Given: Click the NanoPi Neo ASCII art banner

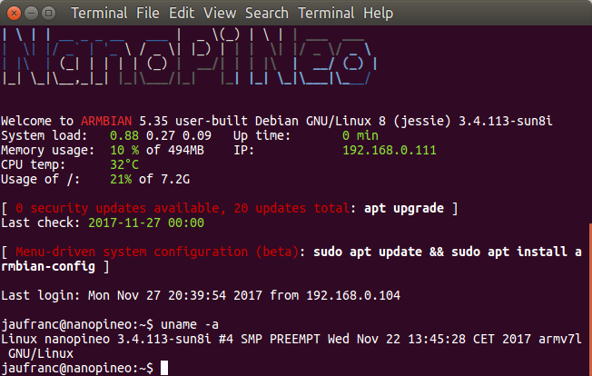Looking at the screenshot, I should tap(190, 56).
